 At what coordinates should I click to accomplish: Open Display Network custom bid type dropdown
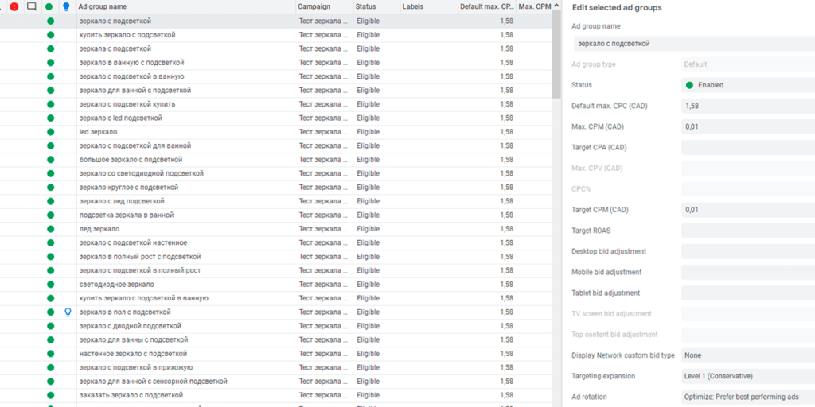point(747,355)
